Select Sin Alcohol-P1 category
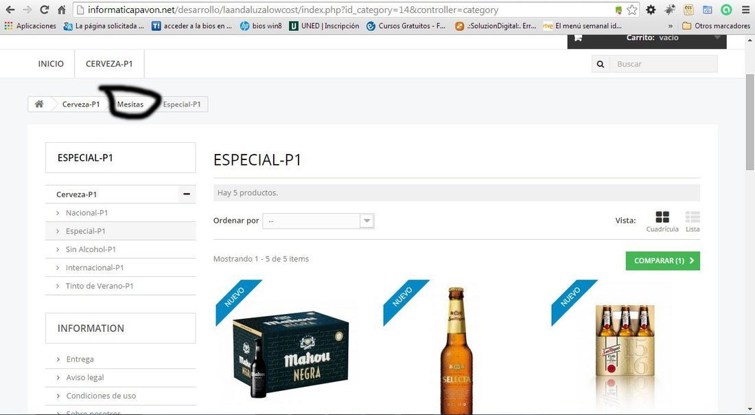Image resolution: width=755 pixels, height=415 pixels. [x=91, y=249]
